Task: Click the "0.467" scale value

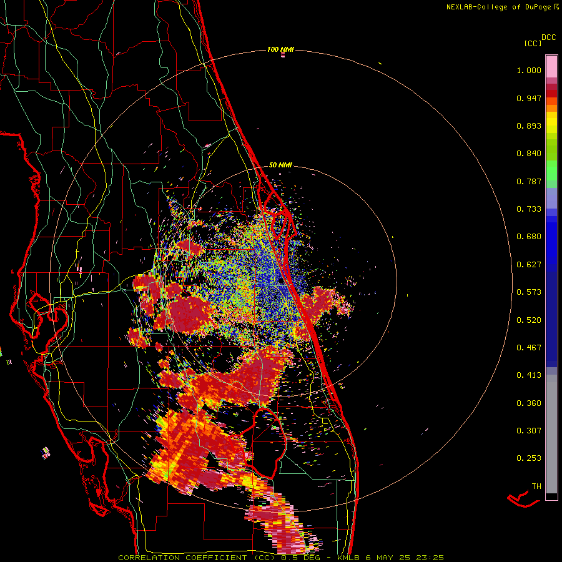Action: coord(529,348)
